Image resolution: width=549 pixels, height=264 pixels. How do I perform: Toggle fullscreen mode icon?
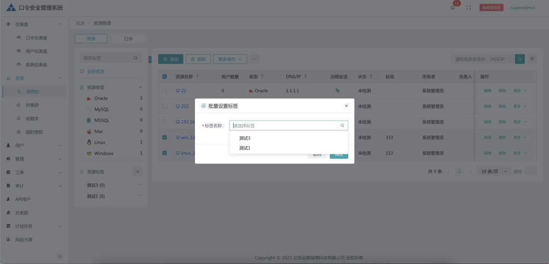coord(469,8)
